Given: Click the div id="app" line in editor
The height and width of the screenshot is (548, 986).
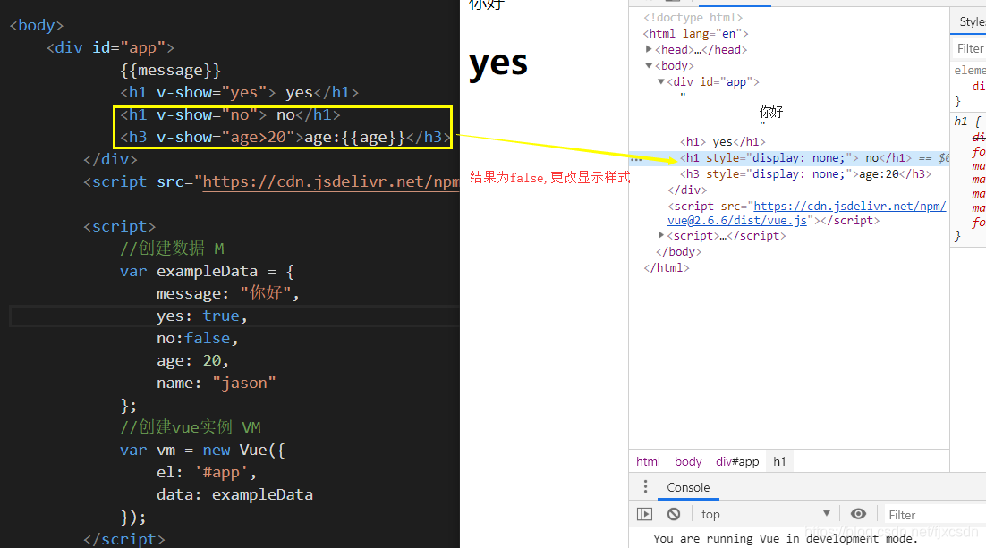Looking at the screenshot, I should point(110,47).
